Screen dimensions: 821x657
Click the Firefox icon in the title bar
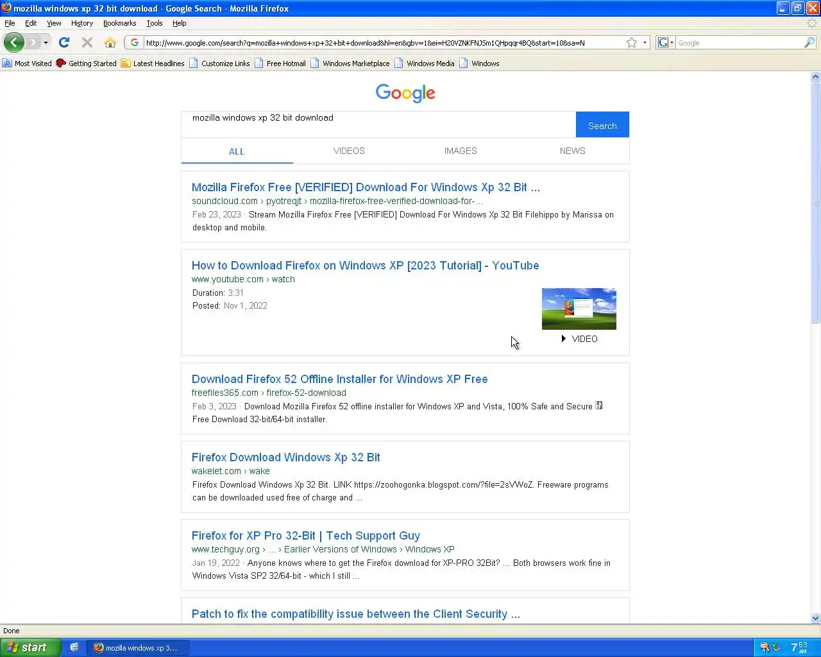(6, 8)
